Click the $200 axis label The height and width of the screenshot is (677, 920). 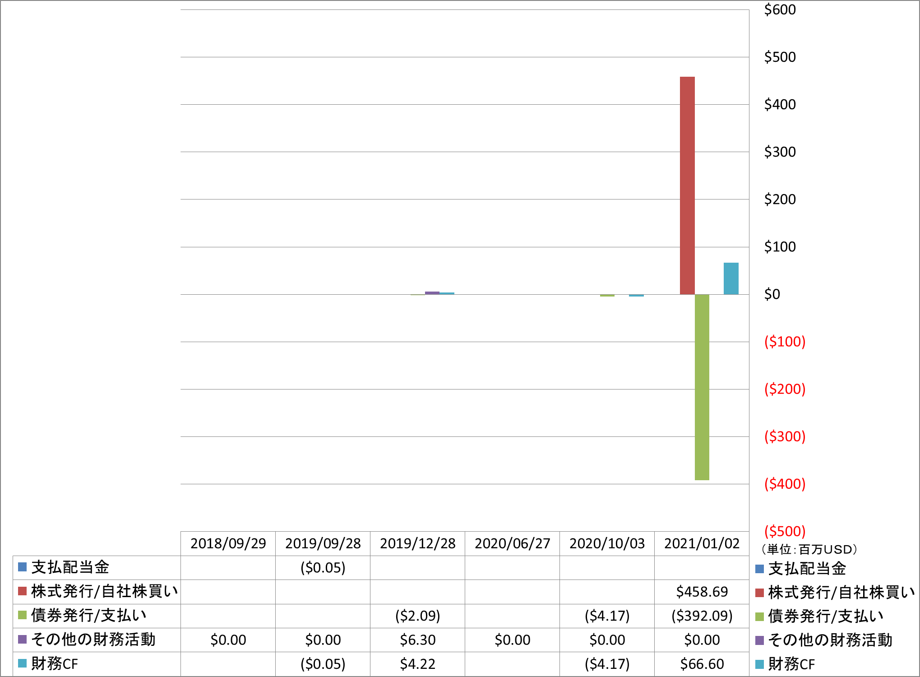[780, 199]
